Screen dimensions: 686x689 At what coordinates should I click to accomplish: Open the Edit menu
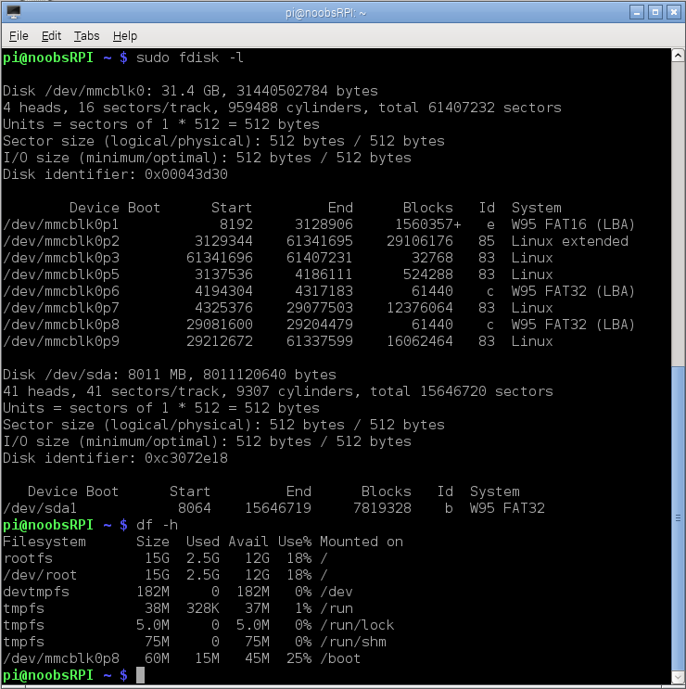coord(51,36)
